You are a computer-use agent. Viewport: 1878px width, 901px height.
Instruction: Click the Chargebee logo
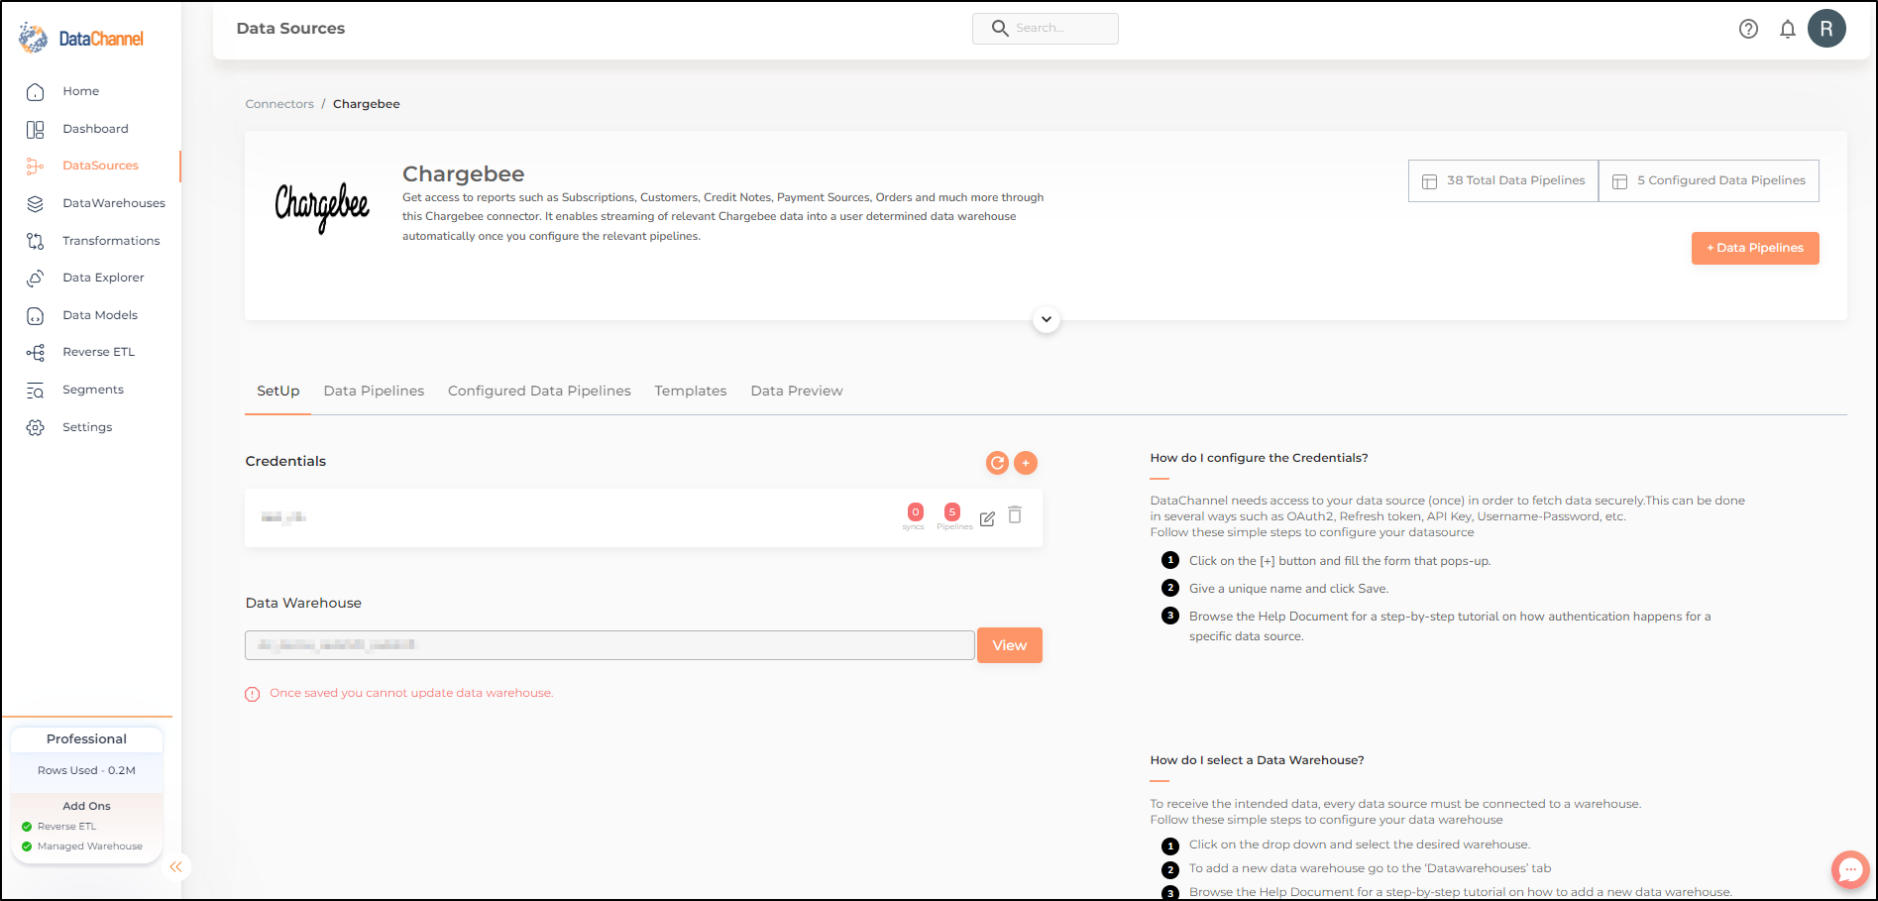click(x=322, y=207)
